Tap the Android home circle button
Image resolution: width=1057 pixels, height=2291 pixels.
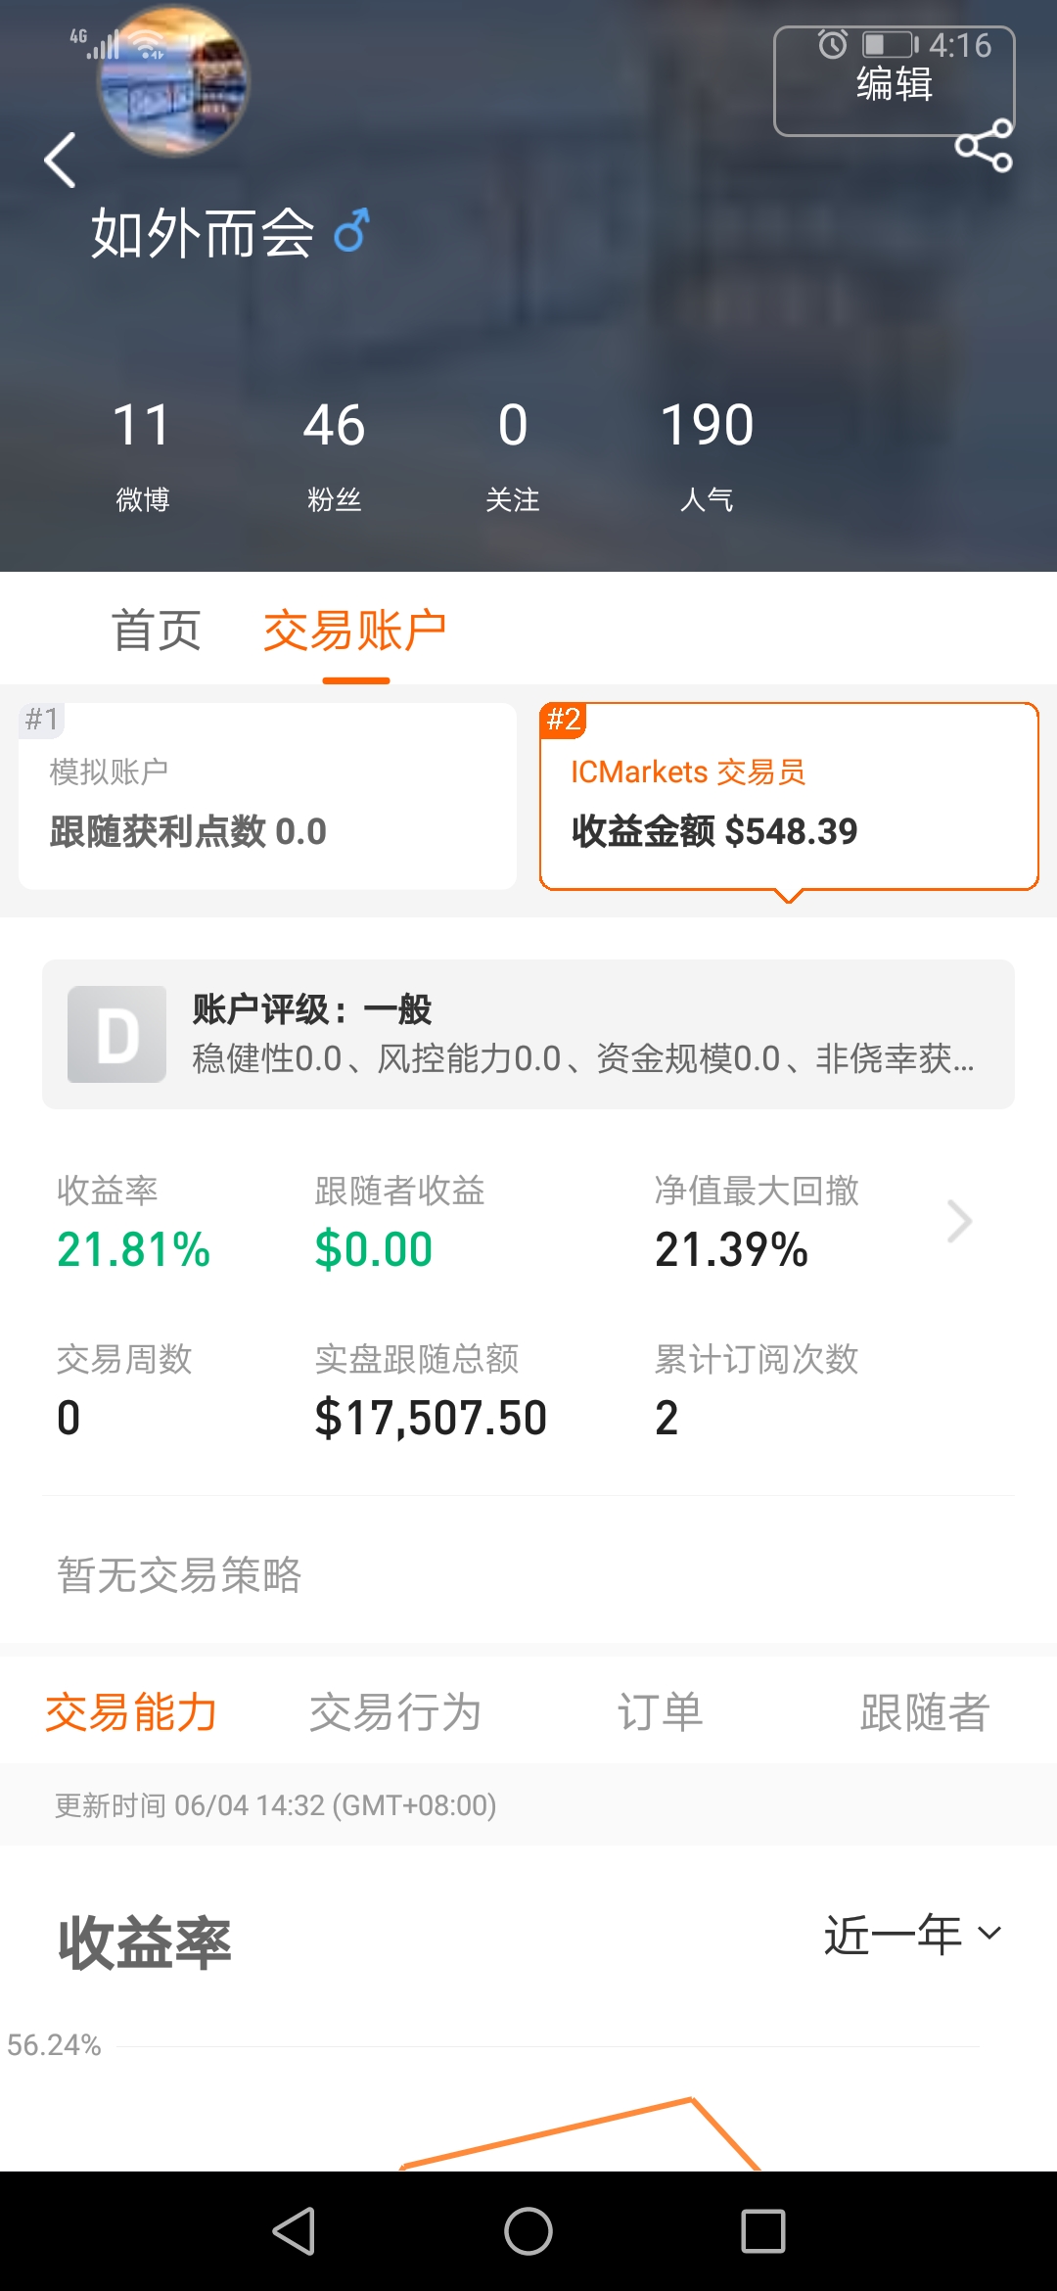528,2231
